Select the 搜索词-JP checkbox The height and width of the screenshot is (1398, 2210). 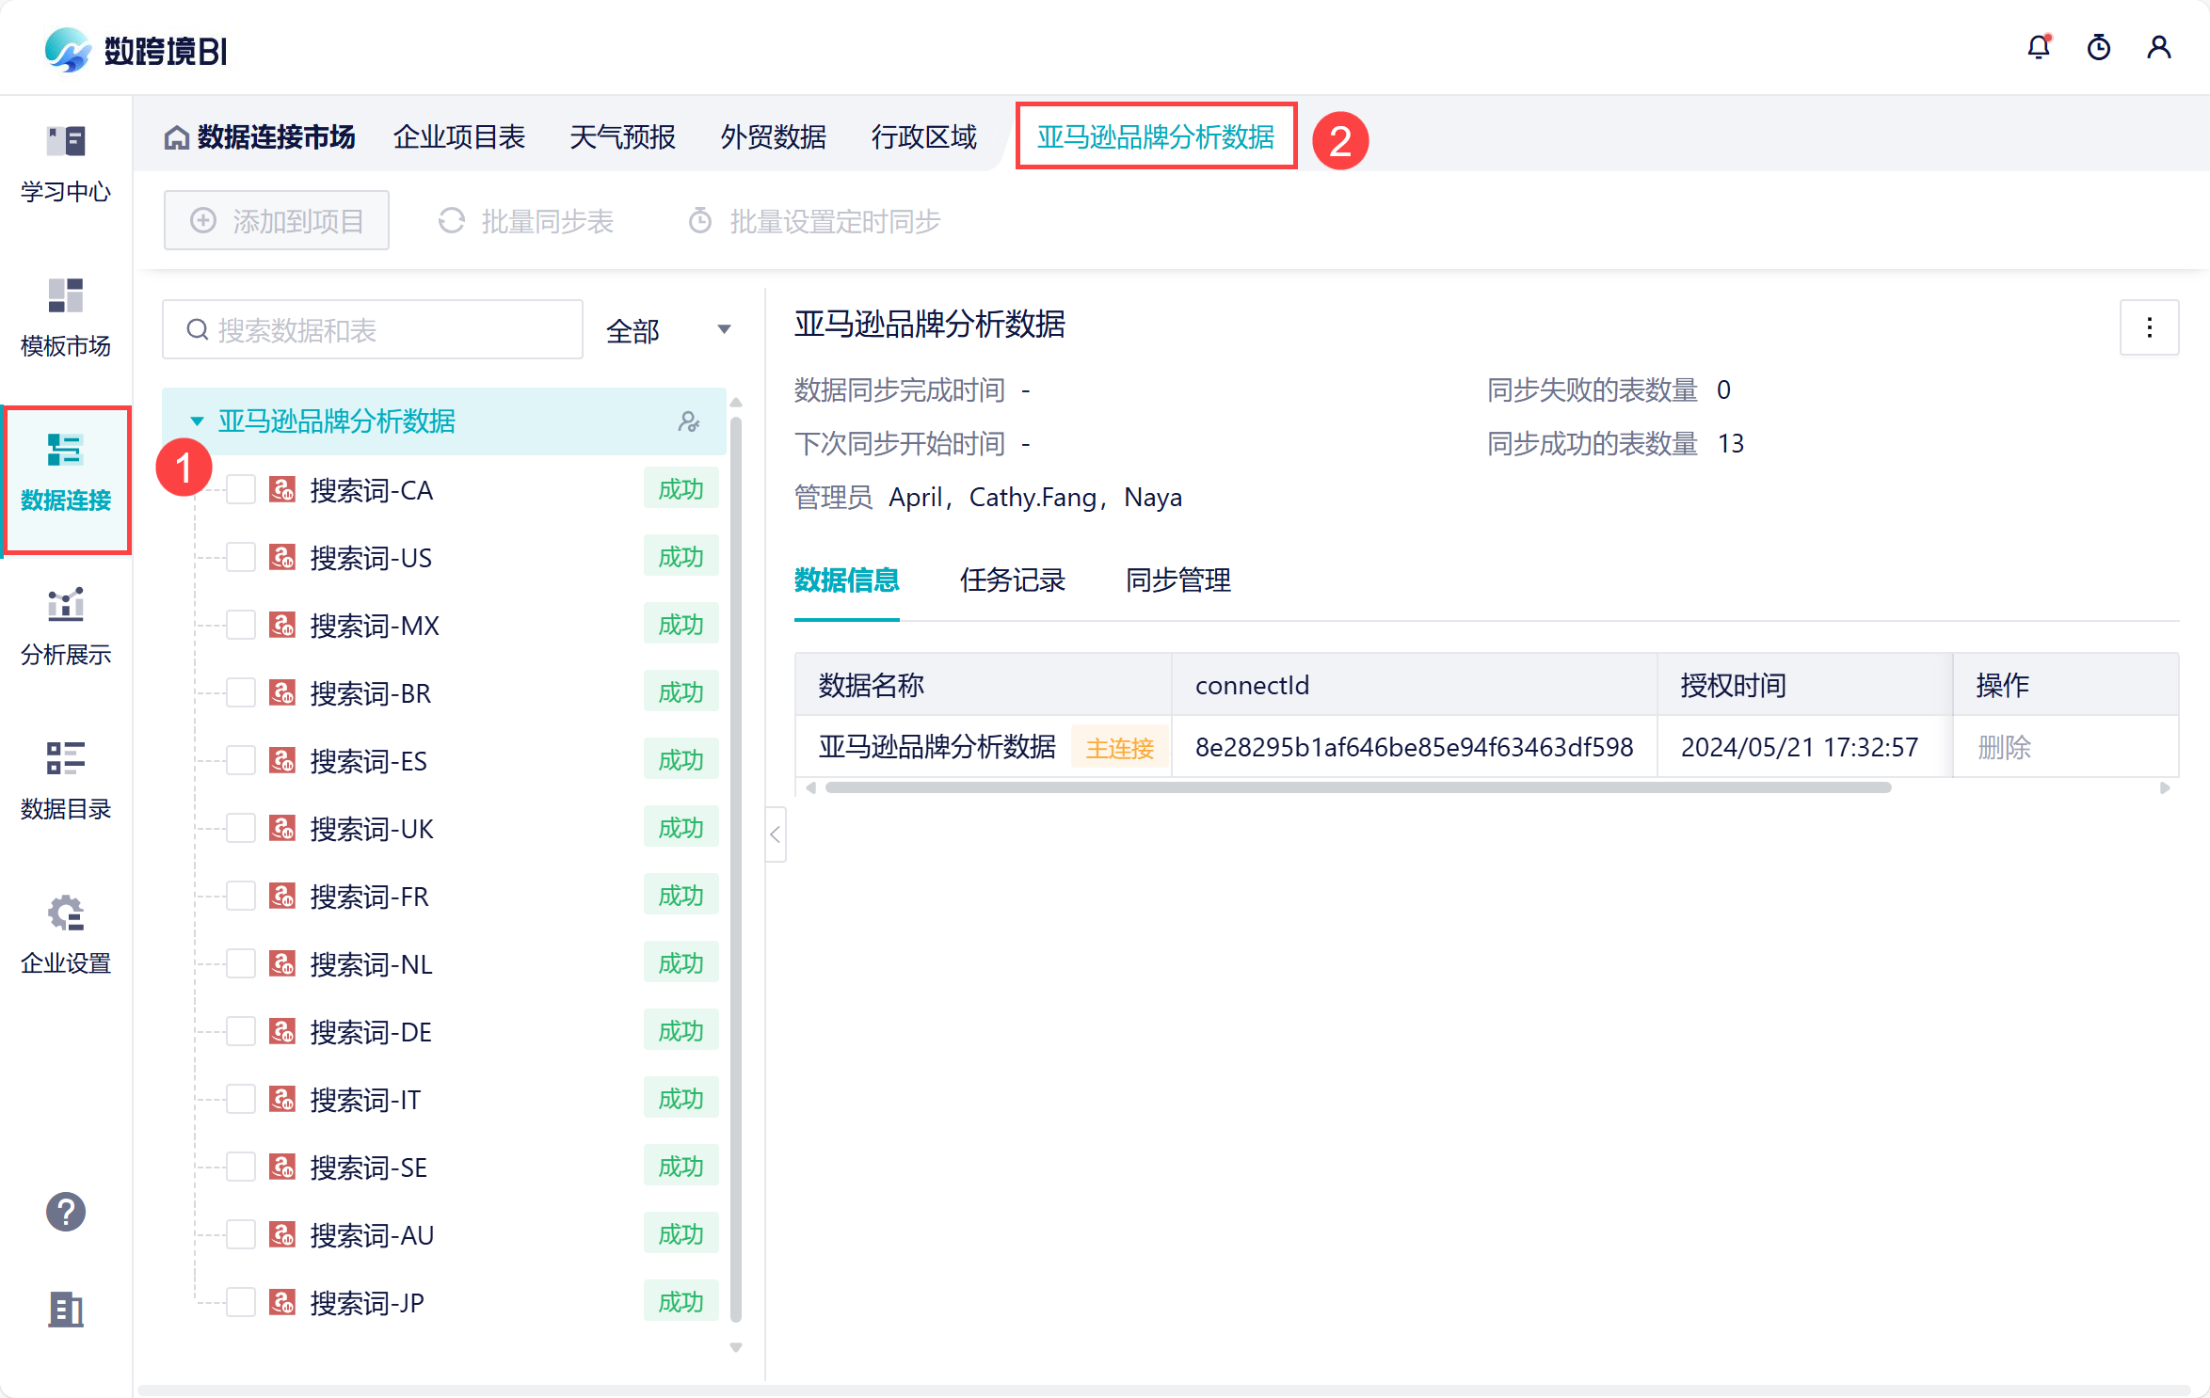pyautogui.click(x=241, y=1303)
